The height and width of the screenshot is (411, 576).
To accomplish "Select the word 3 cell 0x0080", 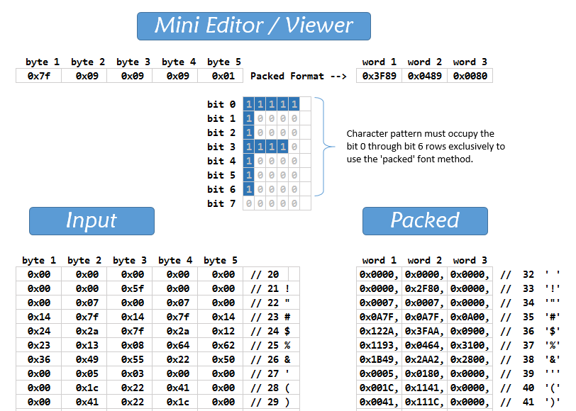I will [470, 76].
